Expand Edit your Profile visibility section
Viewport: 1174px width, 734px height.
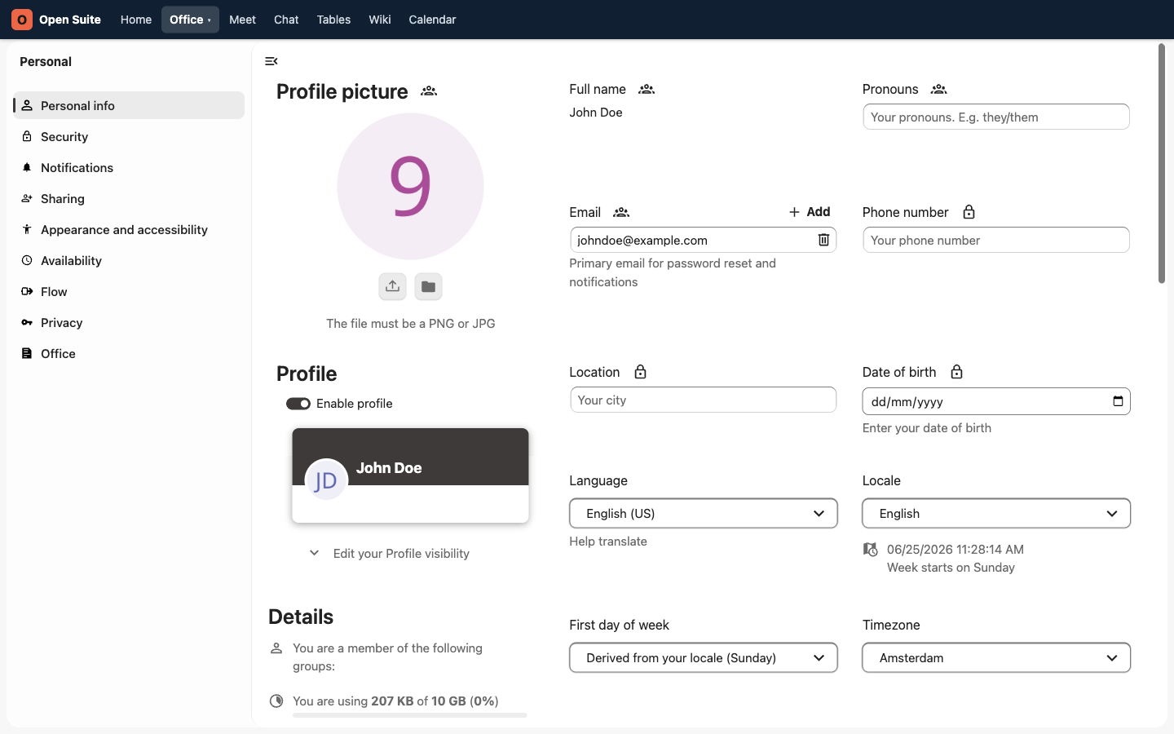click(x=389, y=553)
